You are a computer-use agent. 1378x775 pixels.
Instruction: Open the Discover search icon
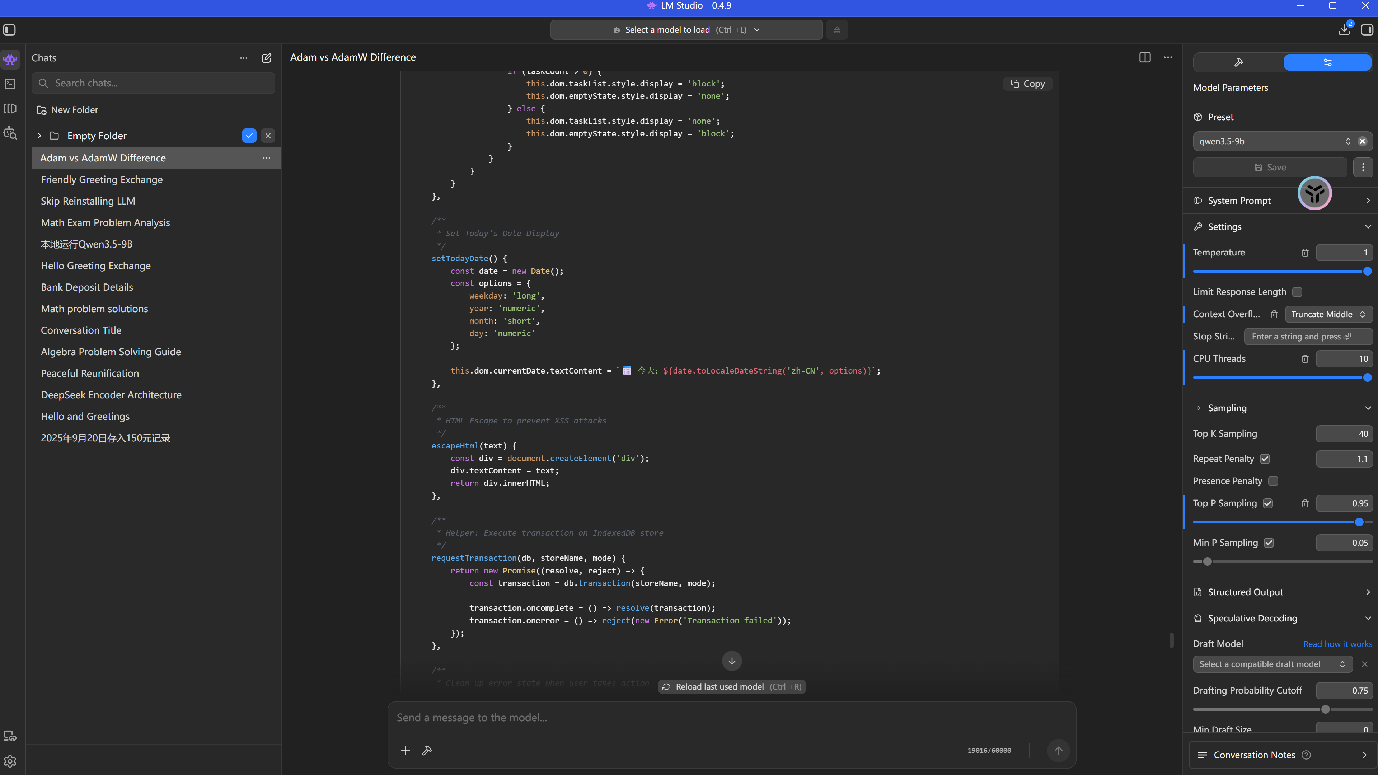point(10,133)
